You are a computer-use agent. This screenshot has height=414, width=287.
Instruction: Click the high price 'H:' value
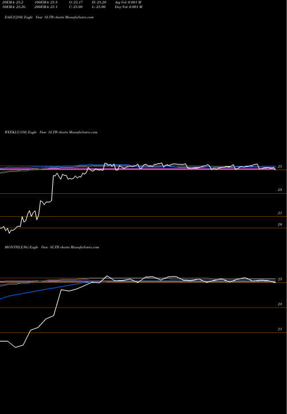tap(99, 2)
